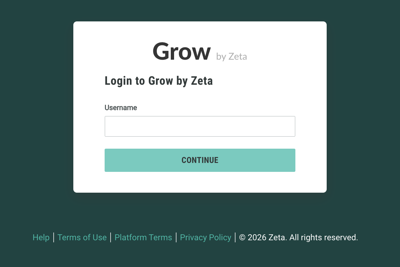Click the Username label above the field
This screenshot has width=400, height=267.
pos(121,108)
